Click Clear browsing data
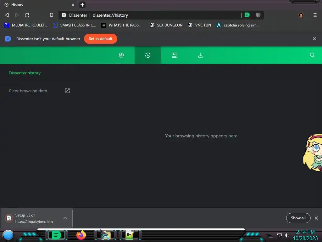This screenshot has width=322, height=242. [28, 91]
